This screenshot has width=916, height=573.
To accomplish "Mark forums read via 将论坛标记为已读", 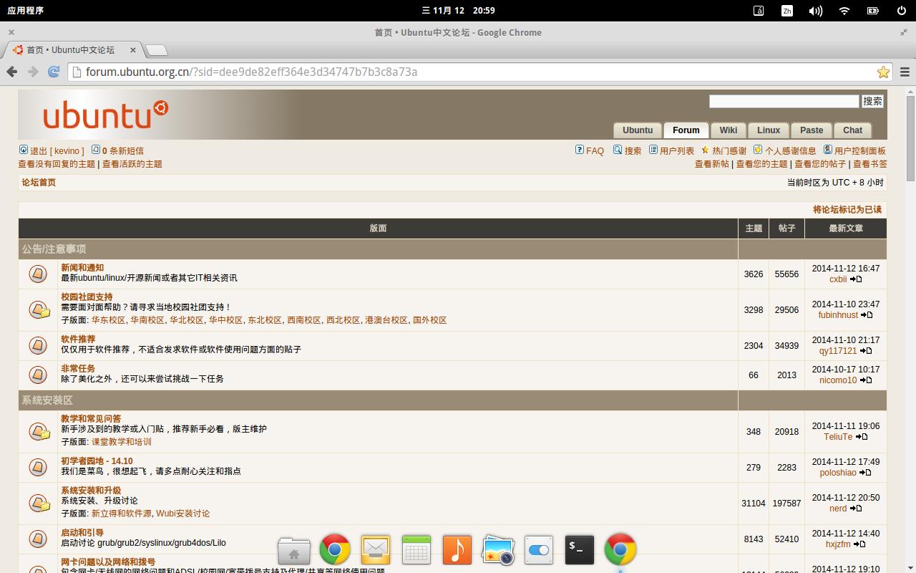I will (x=847, y=210).
